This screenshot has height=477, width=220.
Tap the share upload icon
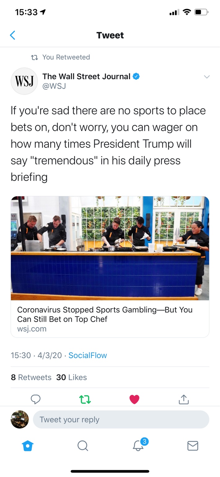[x=184, y=399]
